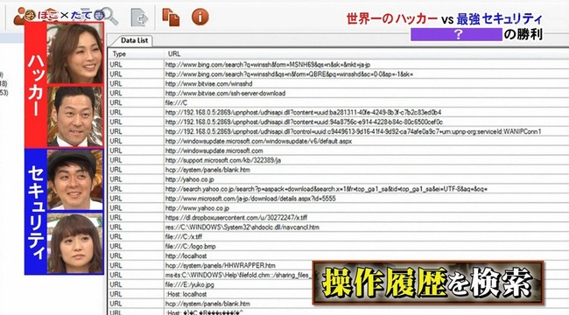Click Type cell of the yuko.jpg row

pos(136,284)
